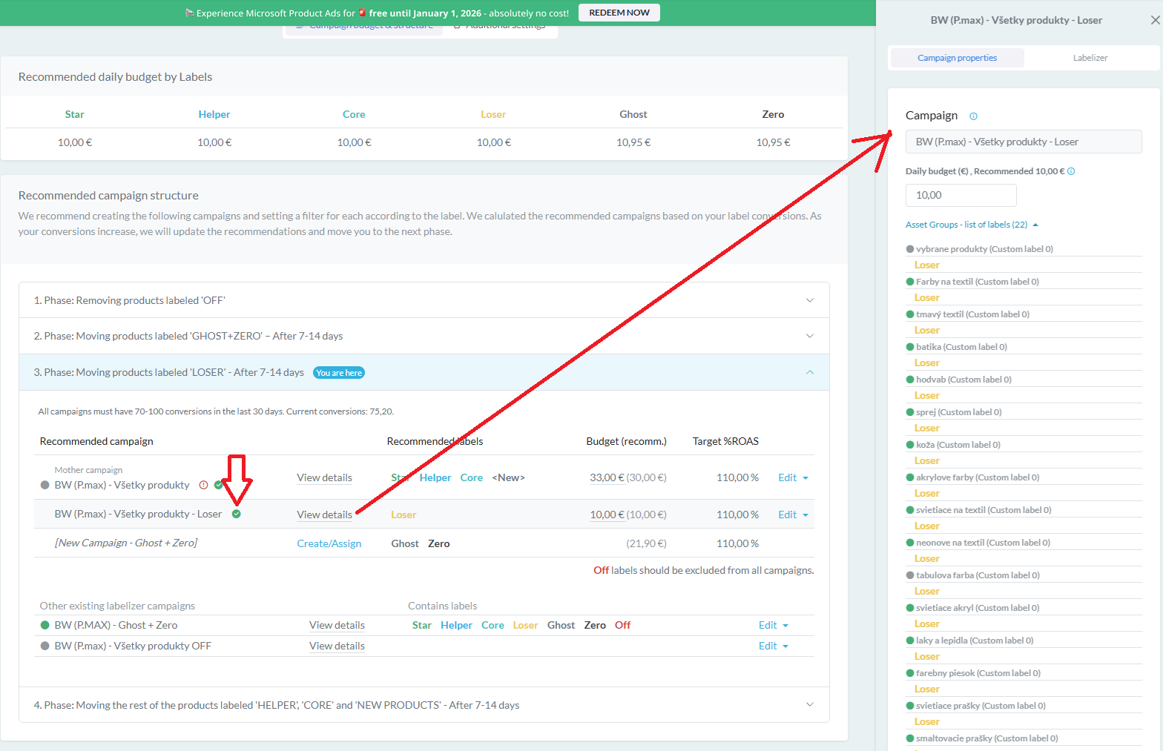Click the green status dot for Ghost + Zero campaign
Screen dimensions: 1163x751
[x=45, y=625]
